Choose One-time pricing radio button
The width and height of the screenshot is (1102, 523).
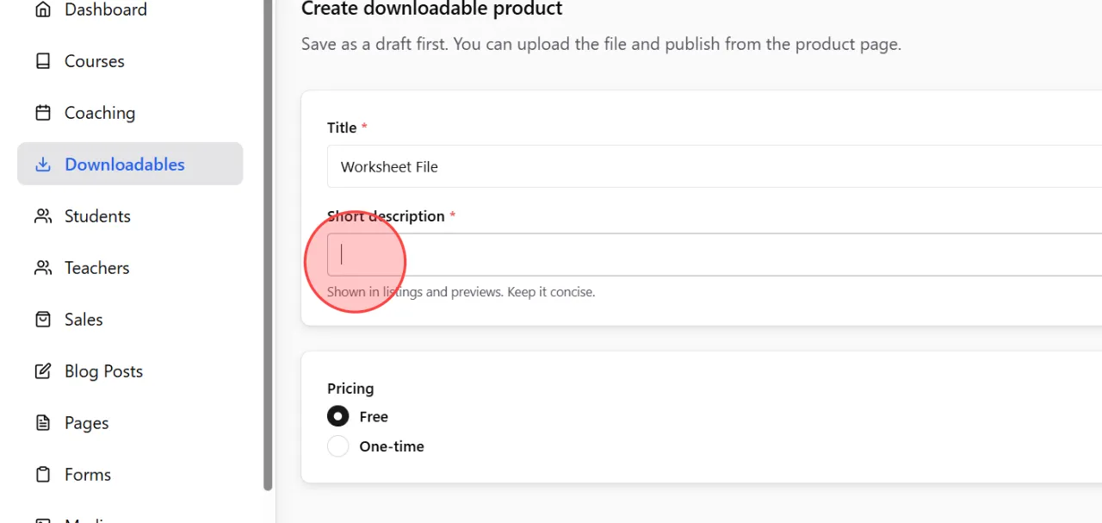(338, 446)
